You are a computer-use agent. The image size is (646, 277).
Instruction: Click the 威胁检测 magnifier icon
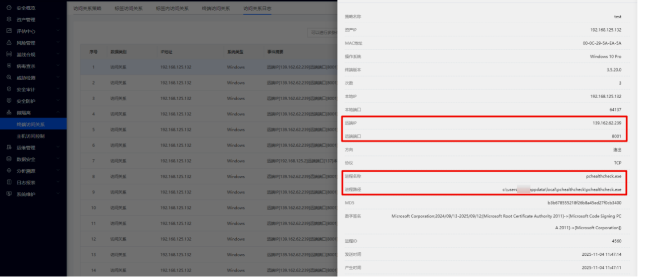(x=9, y=78)
